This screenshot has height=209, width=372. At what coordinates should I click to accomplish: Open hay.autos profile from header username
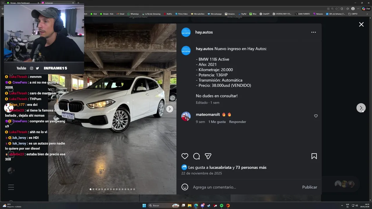(x=204, y=32)
